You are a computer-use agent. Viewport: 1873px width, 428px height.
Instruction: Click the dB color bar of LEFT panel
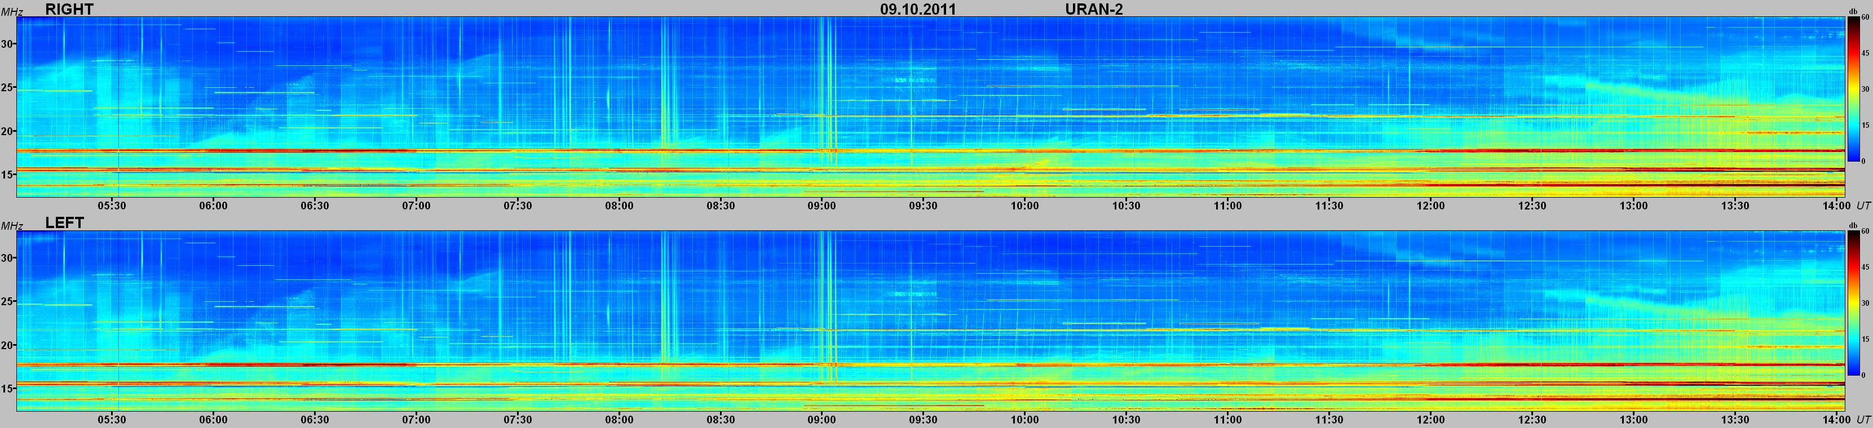[1853, 302]
